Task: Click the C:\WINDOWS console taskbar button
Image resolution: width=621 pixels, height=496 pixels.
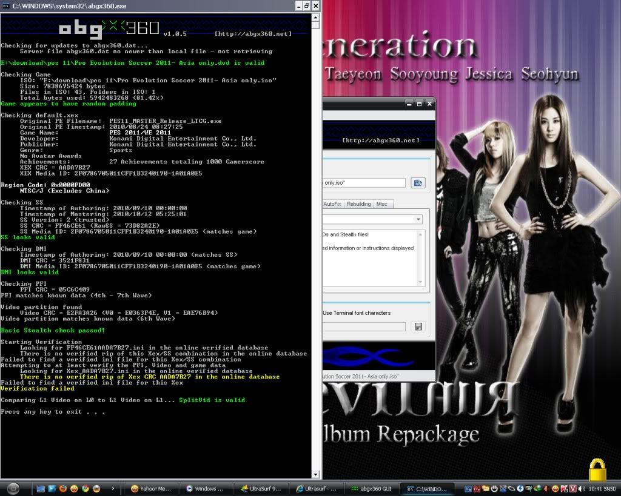Action: pos(428,489)
